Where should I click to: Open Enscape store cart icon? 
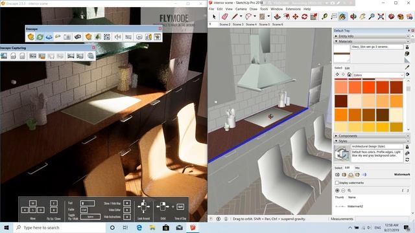(x=158, y=37)
